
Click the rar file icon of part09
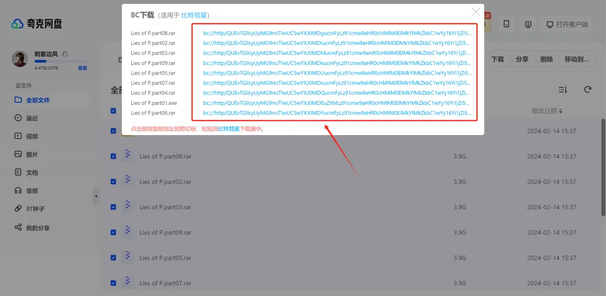click(128, 232)
